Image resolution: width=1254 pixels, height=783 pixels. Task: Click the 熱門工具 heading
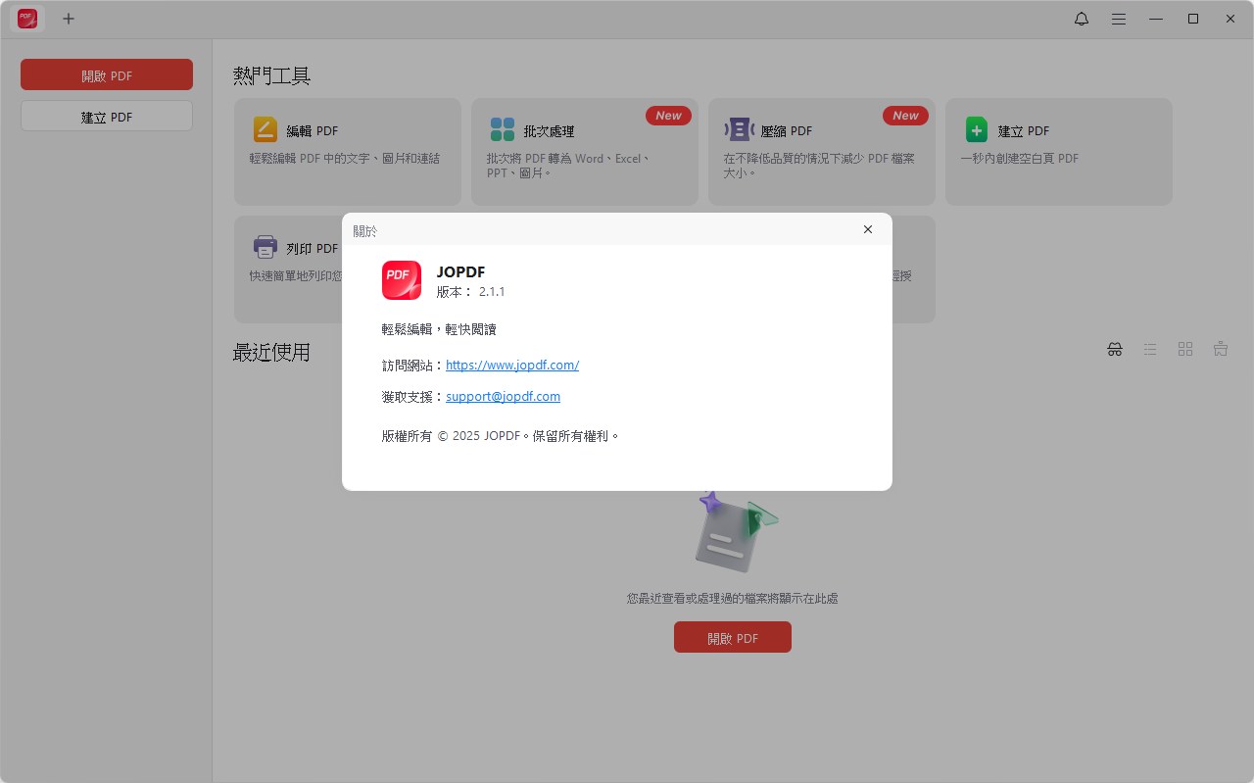click(x=272, y=75)
